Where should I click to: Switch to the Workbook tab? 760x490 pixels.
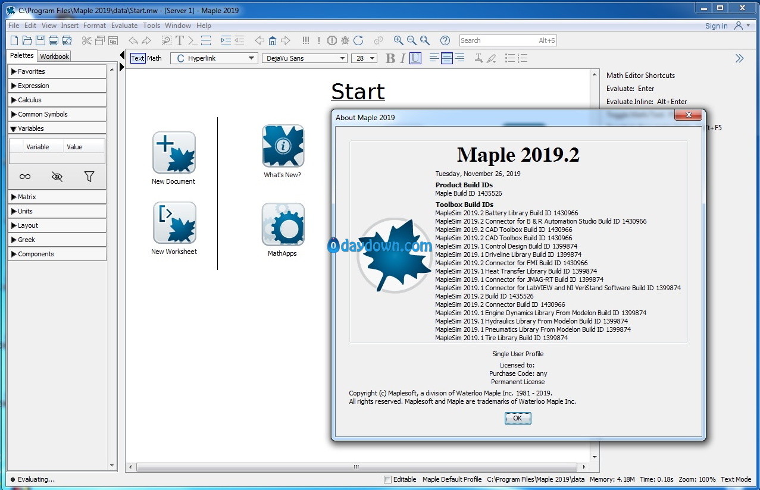pos(55,56)
